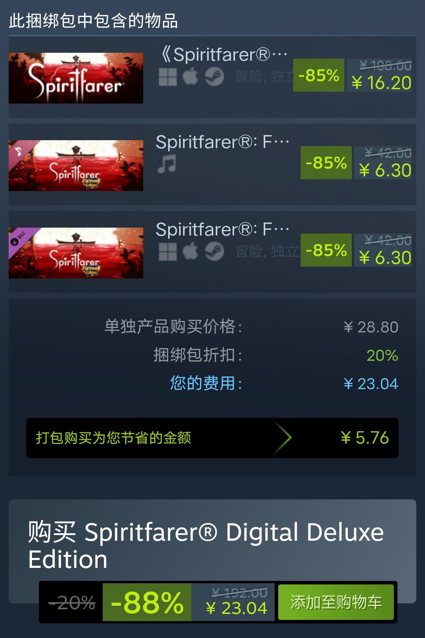Click Windows icon on first Spiritfarer item
The height and width of the screenshot is (638, 425).
pos(168,77)
